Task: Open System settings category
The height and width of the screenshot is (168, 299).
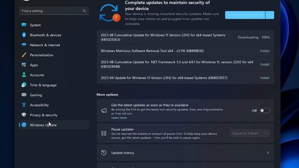Action: pos(54,25)
